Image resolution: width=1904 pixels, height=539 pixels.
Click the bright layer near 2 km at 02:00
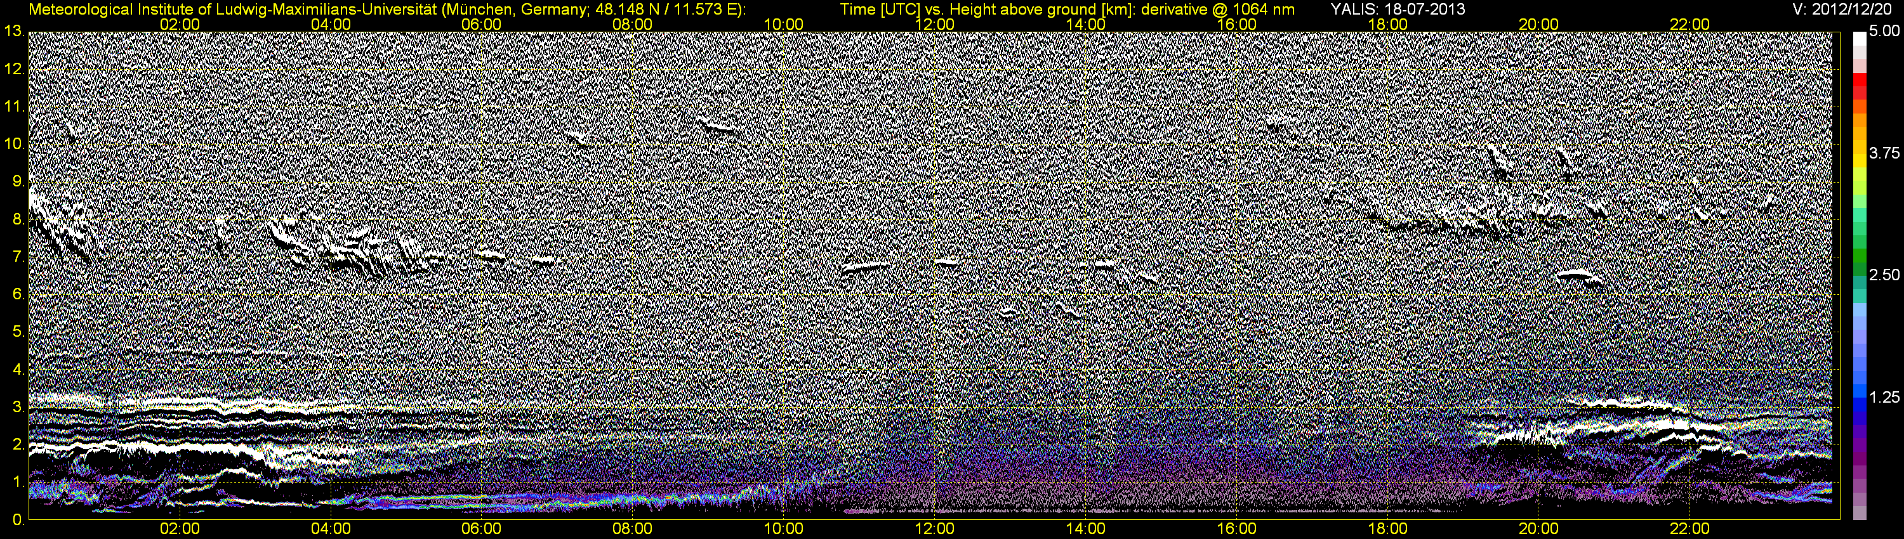pos(180,446)
